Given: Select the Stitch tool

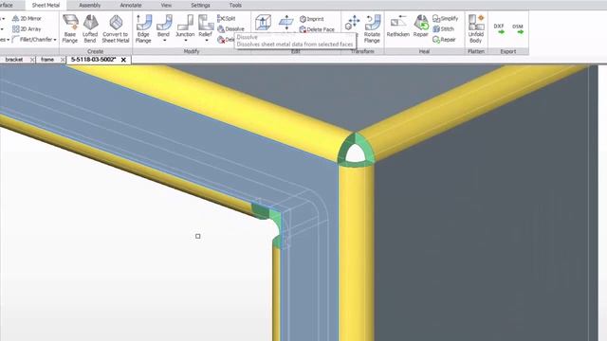Looking at the screenshot, I should (443, 29).
